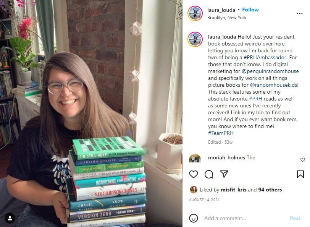View the 94 others who liked
Screen dimensions: 310x227
click(270, 190)
